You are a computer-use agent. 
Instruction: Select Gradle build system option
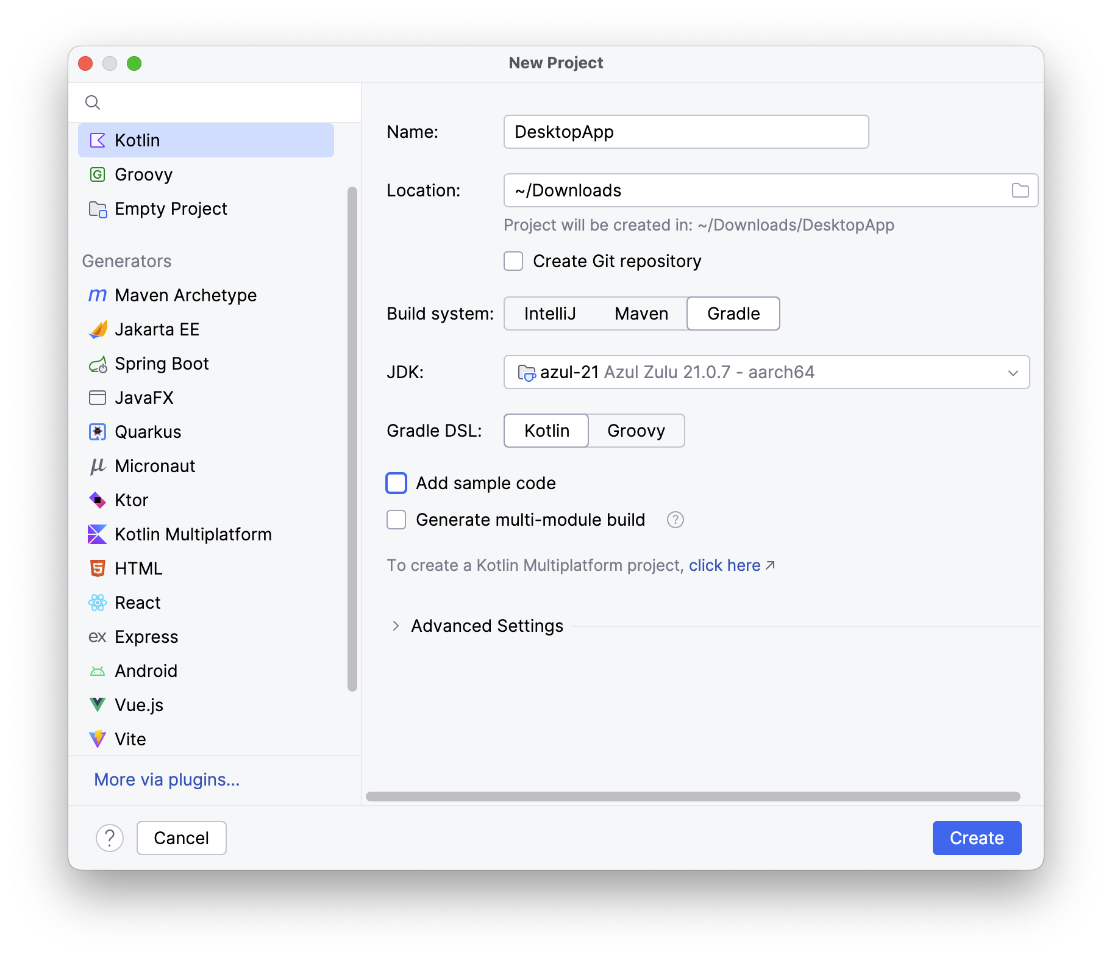733,313
